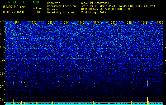Click the Receiving antenna label
This screenshot has width=166, height=105.
tap(61, 12)
